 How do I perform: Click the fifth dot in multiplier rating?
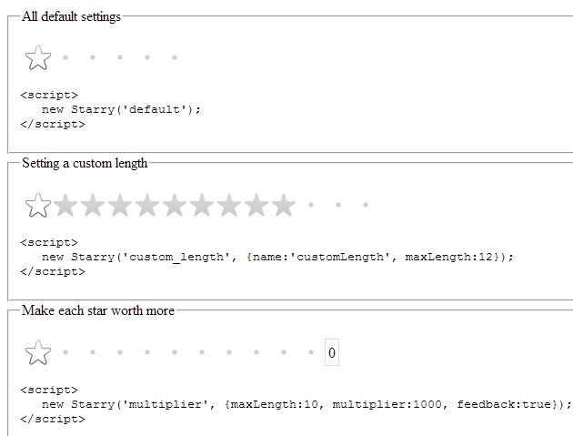[174, 352]
